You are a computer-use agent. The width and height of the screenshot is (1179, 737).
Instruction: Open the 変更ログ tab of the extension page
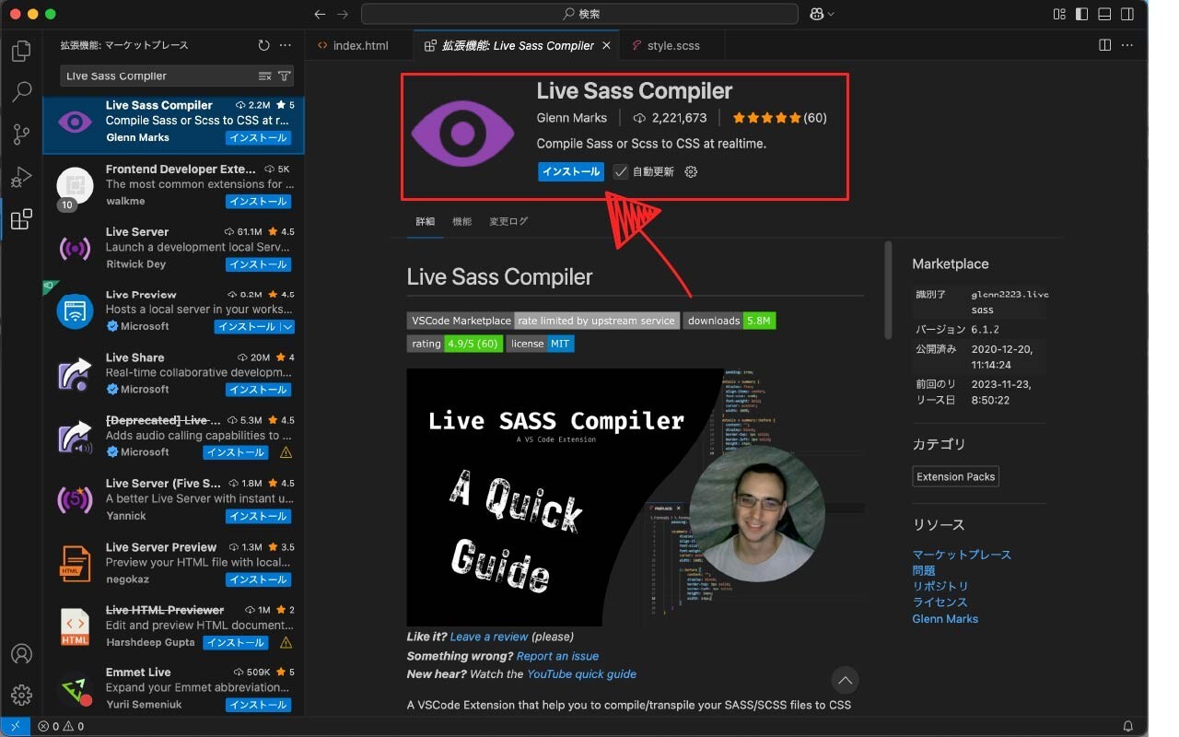click(x=508, y=221)
